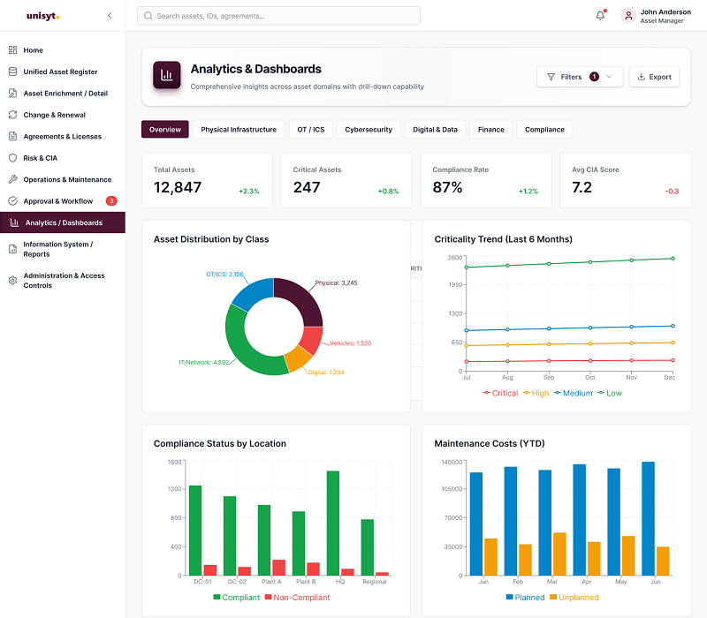This screenshot has width=707, height=618.
Task: Click John Anderson profile avatar
Action: [628, 16]
